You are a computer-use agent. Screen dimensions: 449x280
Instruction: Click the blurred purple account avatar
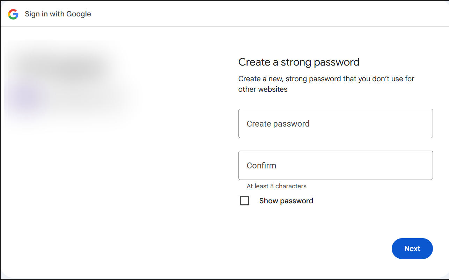click(x=26, y=98)
